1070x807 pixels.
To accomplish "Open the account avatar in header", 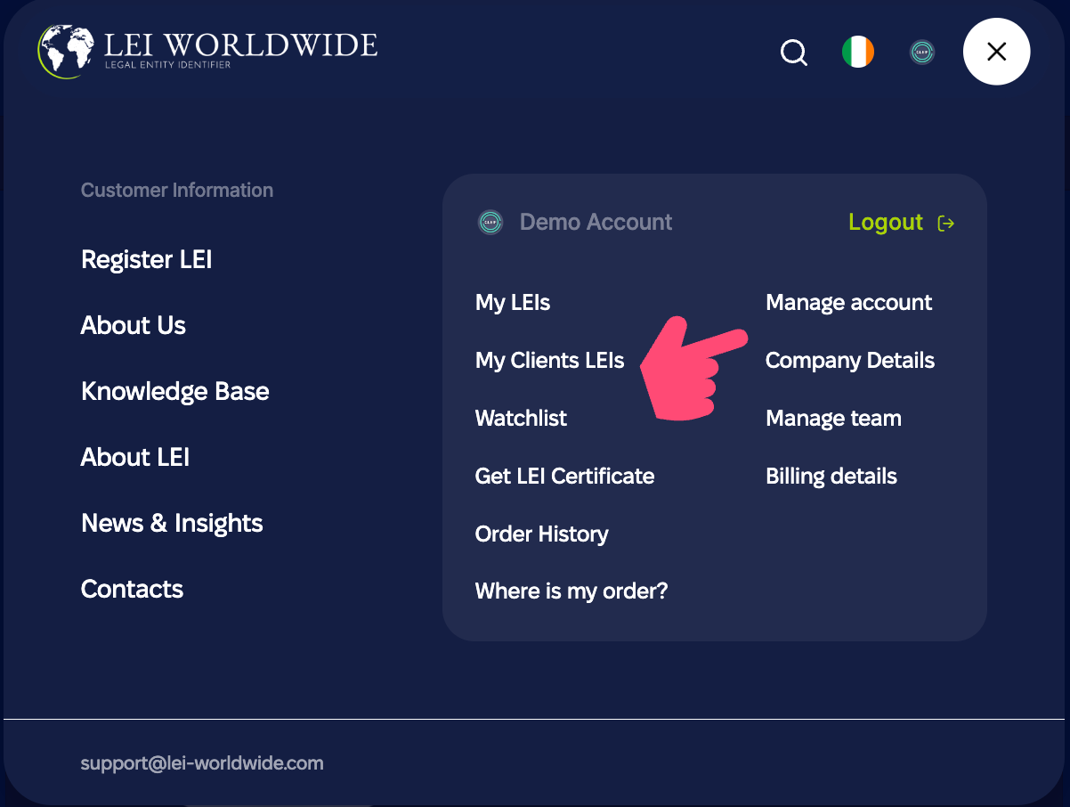I will point(922,52).
